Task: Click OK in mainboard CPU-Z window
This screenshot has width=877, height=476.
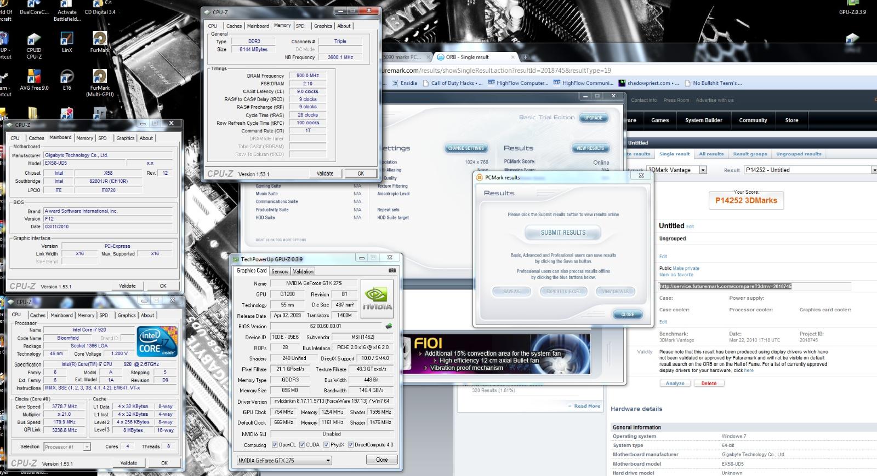Action: tap(163, 286)
